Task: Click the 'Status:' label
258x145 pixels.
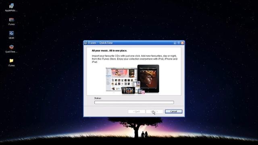Action: coord(98,98)
